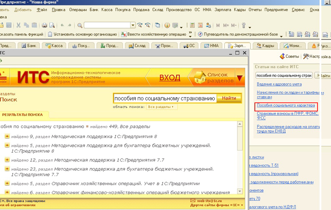Expand result 'найдено 23' бюджетных учреждений 7.7
The image size is (331, 210).
(7, 169)
